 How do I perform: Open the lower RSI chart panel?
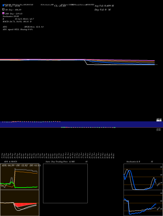point(143,203)
